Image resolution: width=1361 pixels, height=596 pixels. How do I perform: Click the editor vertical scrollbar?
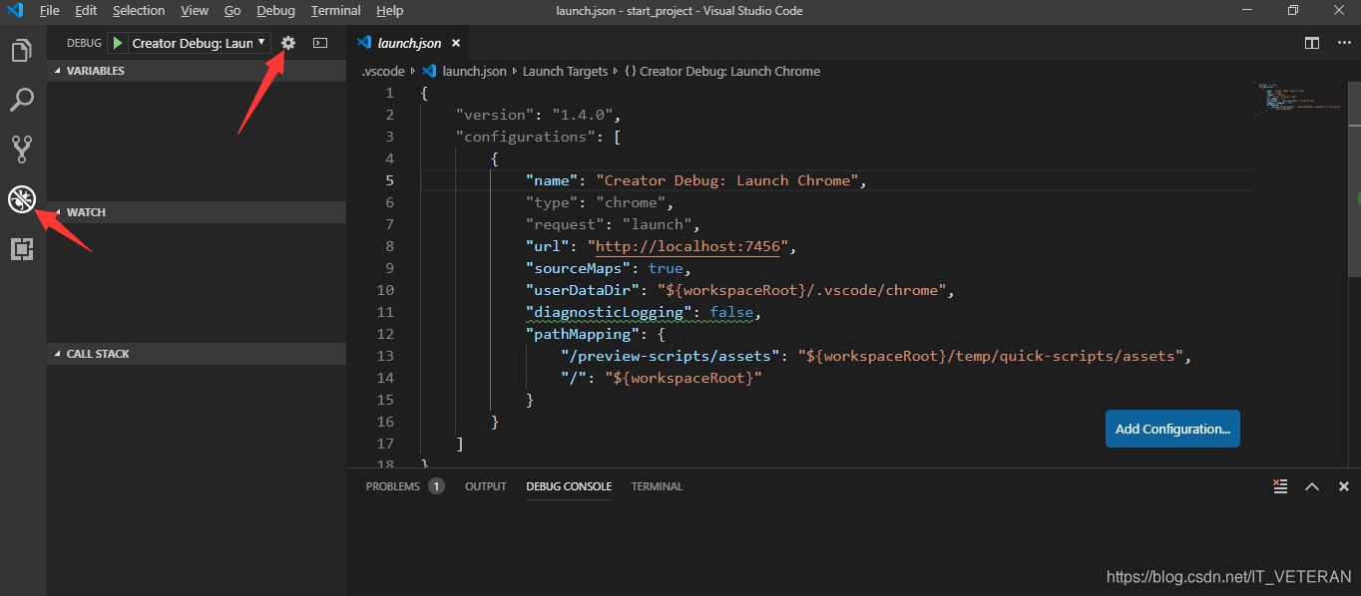1355,179
